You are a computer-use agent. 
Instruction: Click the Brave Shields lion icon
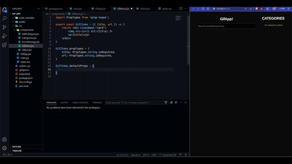pos(256,9)
